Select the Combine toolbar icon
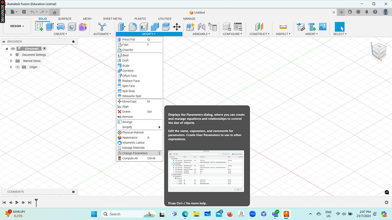This screenshot has height=220, width=392. (x=155, y=27)
